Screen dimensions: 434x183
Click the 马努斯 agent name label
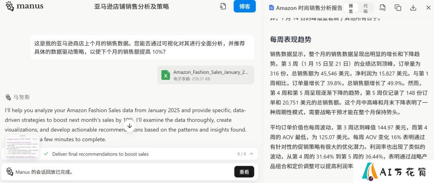(21, 97)
